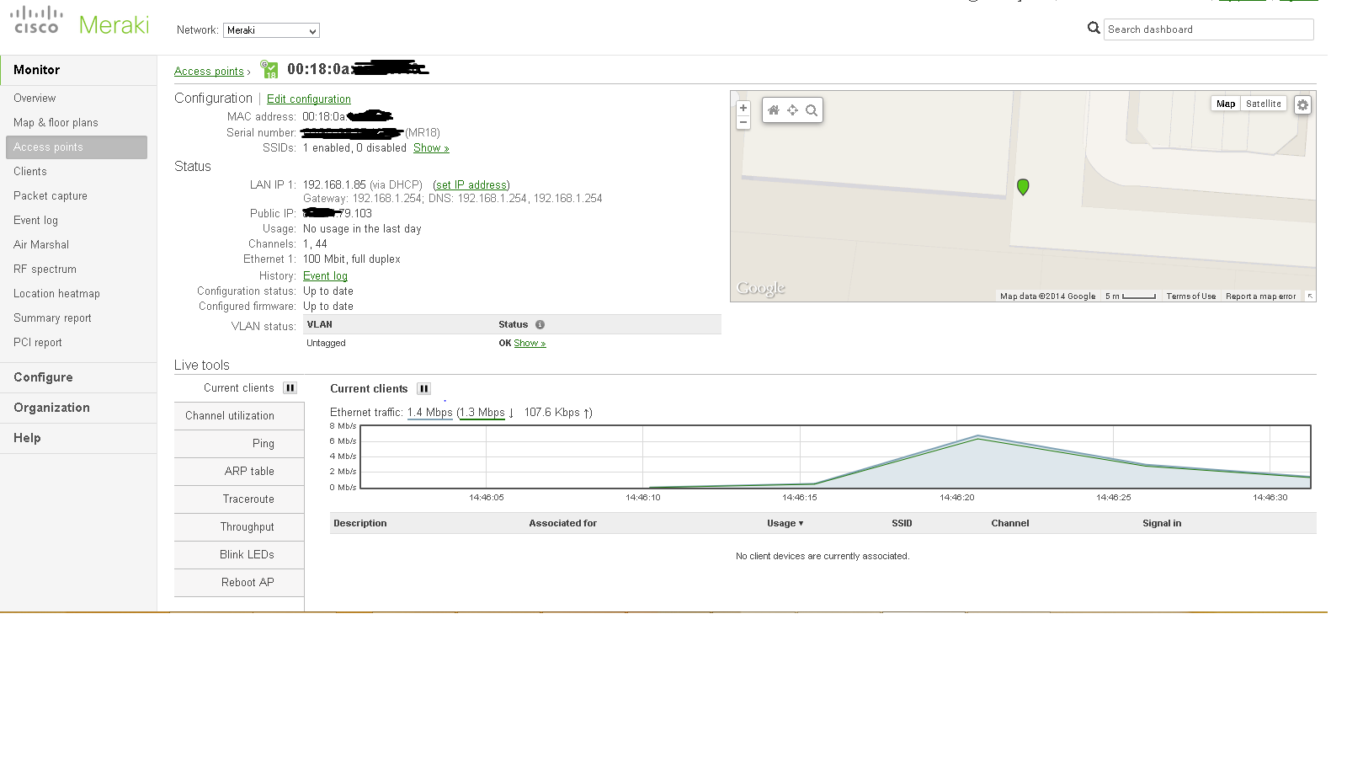1347x758 pixels.
Task: Click Channel column header
Action: tap(1010, 523)
